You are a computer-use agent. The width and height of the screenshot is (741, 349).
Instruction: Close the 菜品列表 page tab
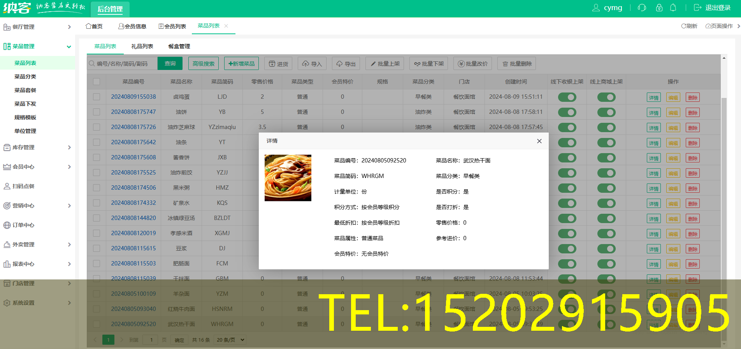click(226, 26)
